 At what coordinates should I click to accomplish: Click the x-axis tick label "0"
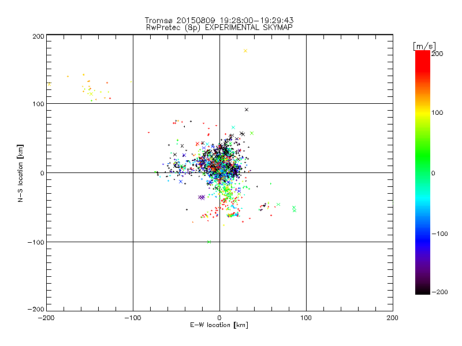[x=219, y=318]
